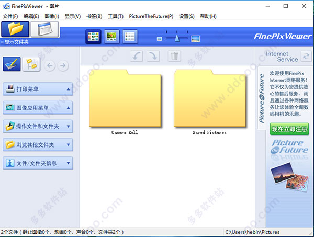Open the 图像(I) menu
Screen dimensions: 314x237
pyautogui.click(x=52, y=16)
